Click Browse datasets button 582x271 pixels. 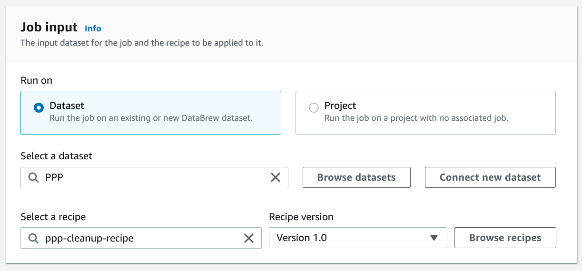coord(356,177)
